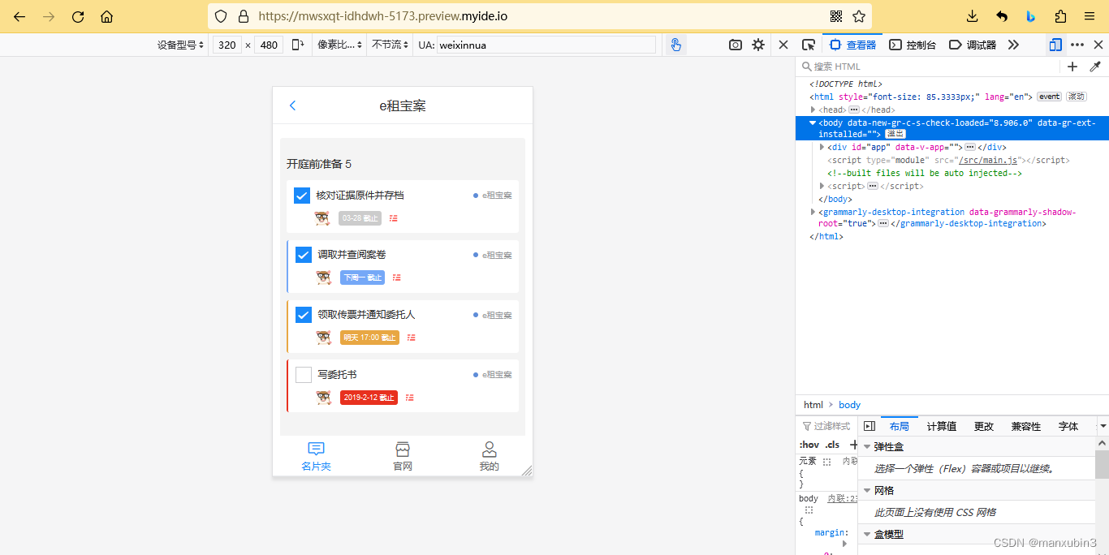1109x555 pixels.
Task: Click avatar on 核对证据原件并存档 task
Action: tap(322, 217)
